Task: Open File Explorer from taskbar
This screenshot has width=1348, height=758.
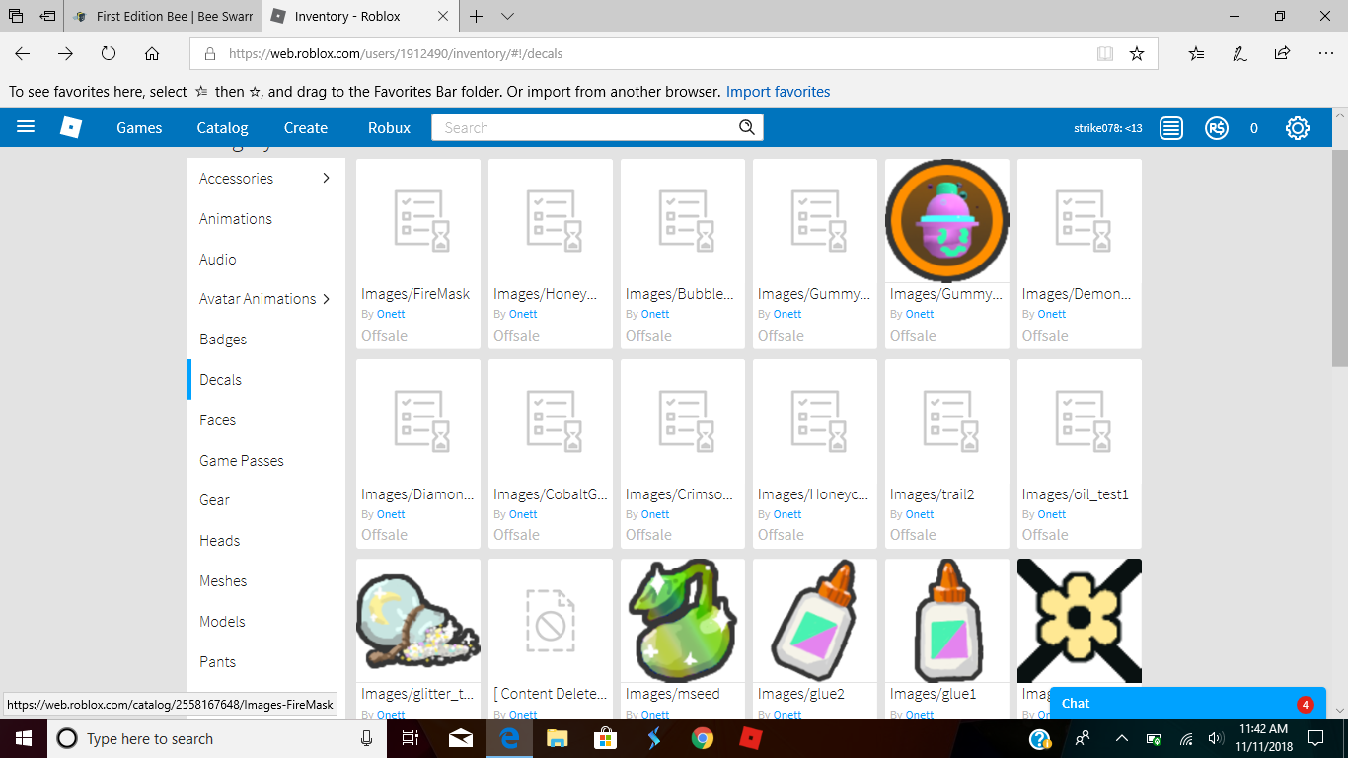Action: pos(558,738)
